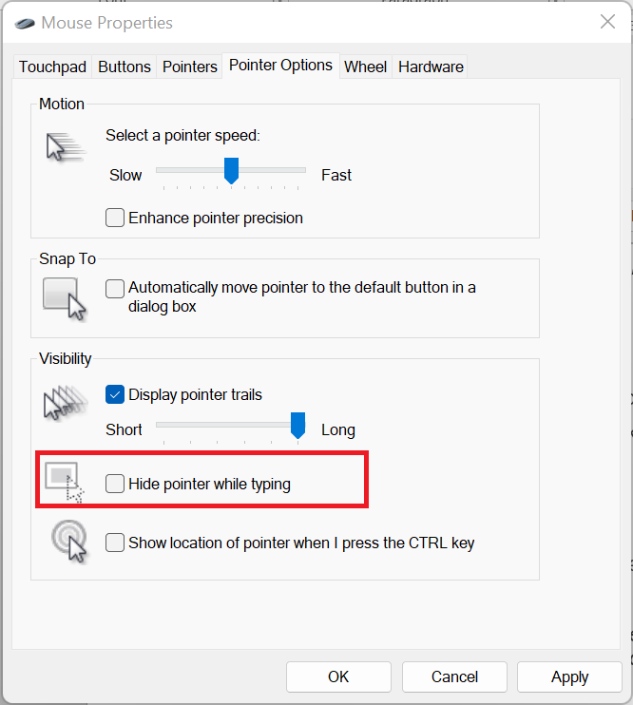Switch to the Touchpad tab
Viewport: 633px width, 705px height.
52,67
